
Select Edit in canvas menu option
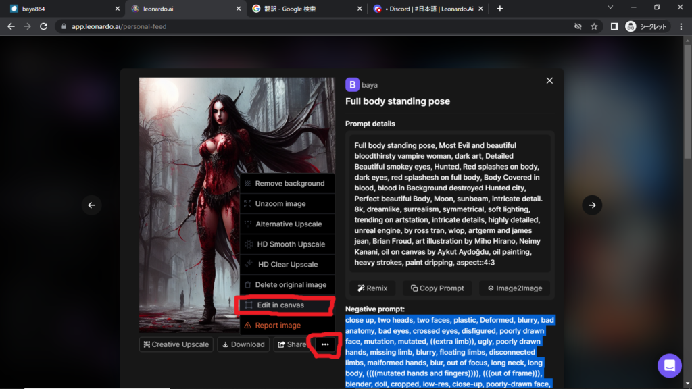(x=280, y=305)
